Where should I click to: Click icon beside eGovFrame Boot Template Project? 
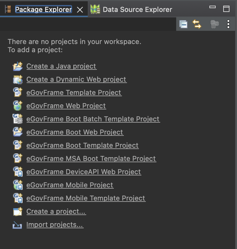point(18,145)
